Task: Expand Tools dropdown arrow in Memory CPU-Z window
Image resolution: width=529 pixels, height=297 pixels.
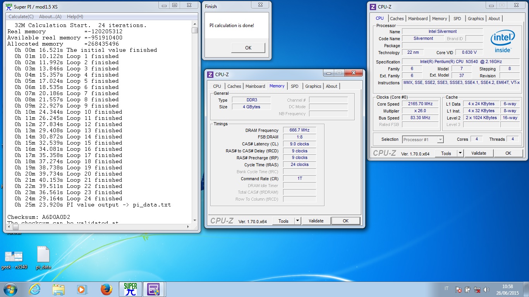Action: (x=297, y=221)
